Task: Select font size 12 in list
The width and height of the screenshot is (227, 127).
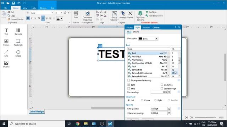Action: pyautogui.click(x=173, y=70)
